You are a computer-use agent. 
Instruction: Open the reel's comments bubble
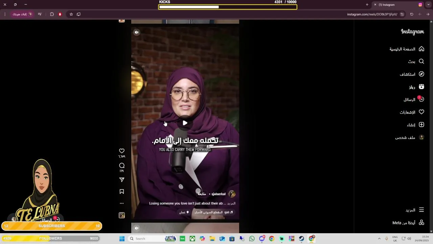click(x=122, y=165)
